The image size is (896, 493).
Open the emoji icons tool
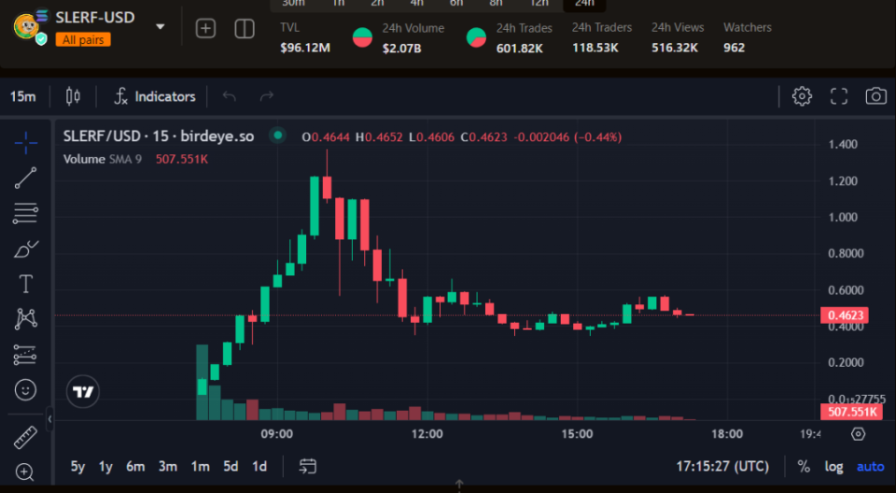pyautogui.click(x=25, y=390)
